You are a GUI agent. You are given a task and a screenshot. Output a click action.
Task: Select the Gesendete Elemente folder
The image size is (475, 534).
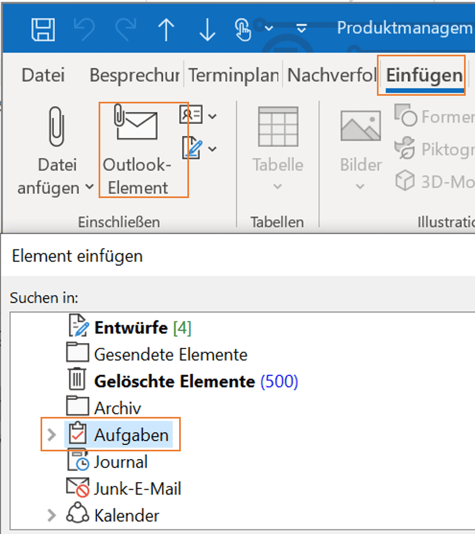point(157,354)
